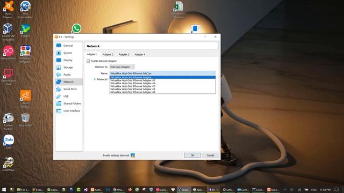Screen dimensions: 344x193
Task: Show hidden system tray icons chevron
Action: [285, 189]
